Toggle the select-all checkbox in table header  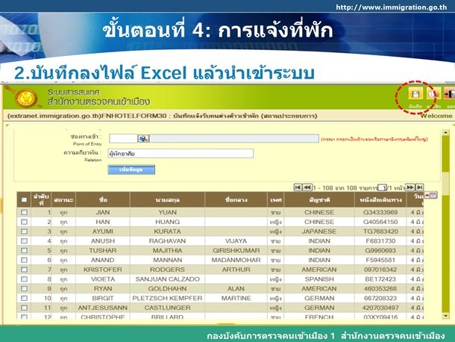pos(24,200)
